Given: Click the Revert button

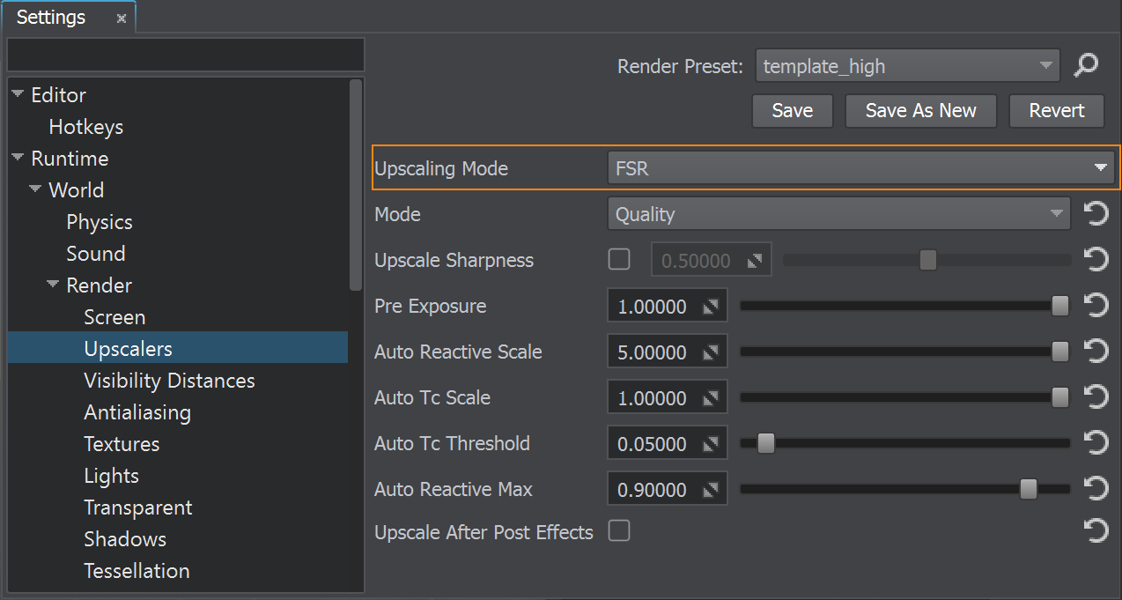Looking at the screenshot, I should tap(1057, 111).
